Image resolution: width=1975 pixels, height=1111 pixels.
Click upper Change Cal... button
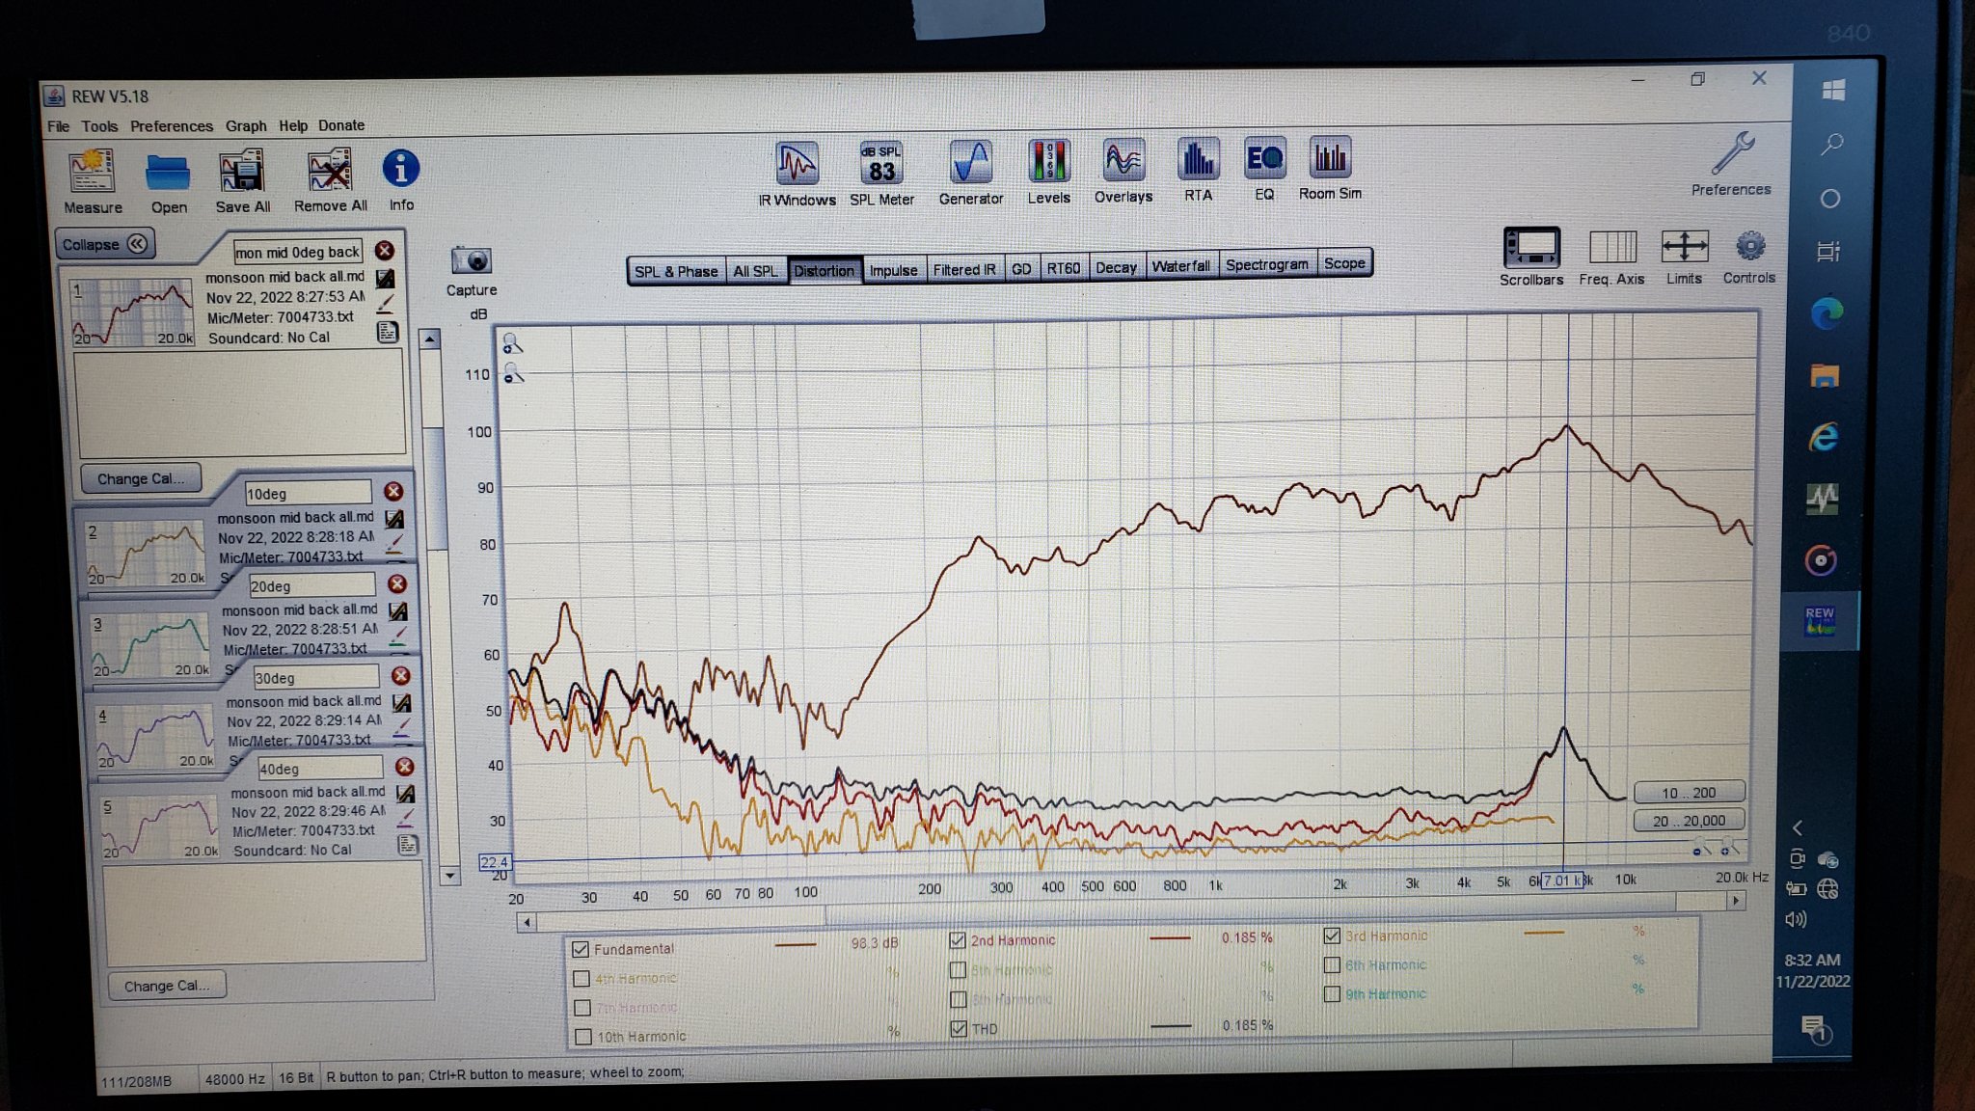141,478
